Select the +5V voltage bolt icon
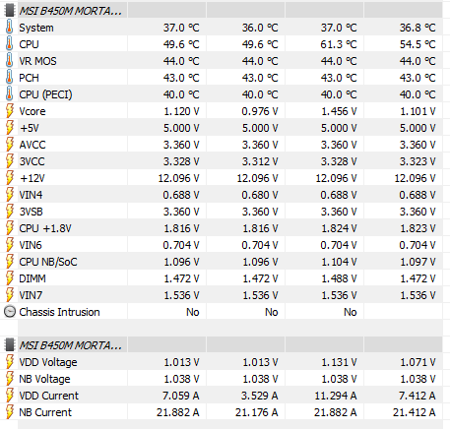Viewport: 450px width, 429px height. tap(10, 128)
